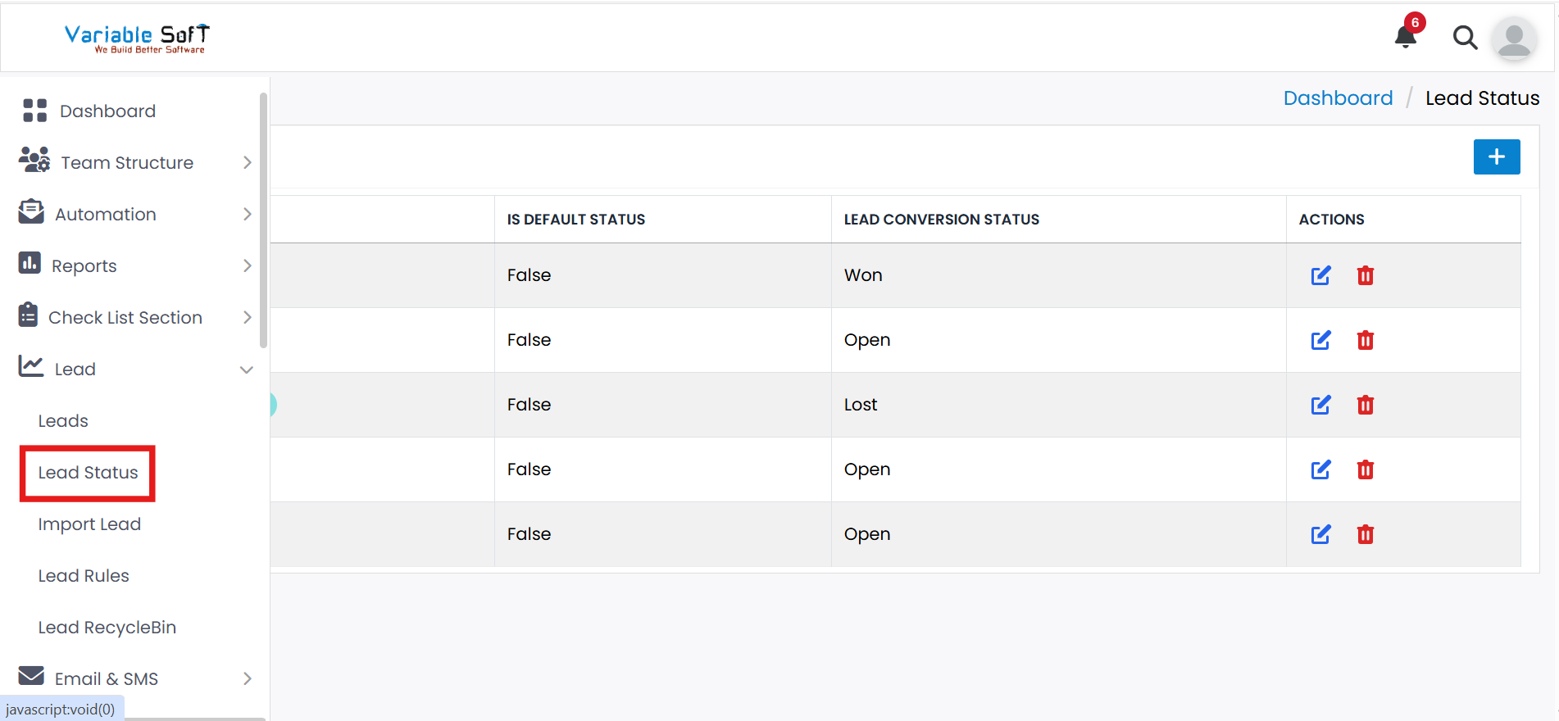The image size is (1559, 721).
Task: Select Lead Rules in the sidebar
Action: pos(84,576)
